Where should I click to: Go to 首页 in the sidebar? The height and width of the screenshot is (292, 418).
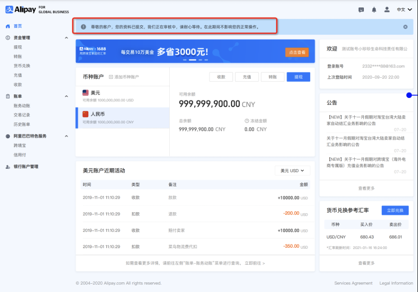pos(18,26)
